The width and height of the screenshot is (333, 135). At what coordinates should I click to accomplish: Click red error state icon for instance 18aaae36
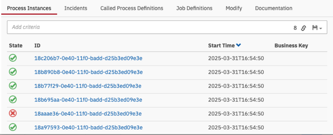tap(13, 113)
